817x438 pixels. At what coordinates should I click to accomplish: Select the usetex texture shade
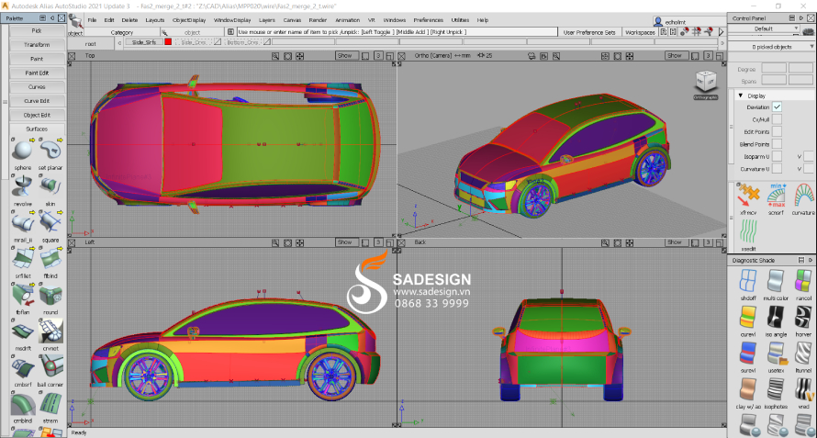[776, 354]
